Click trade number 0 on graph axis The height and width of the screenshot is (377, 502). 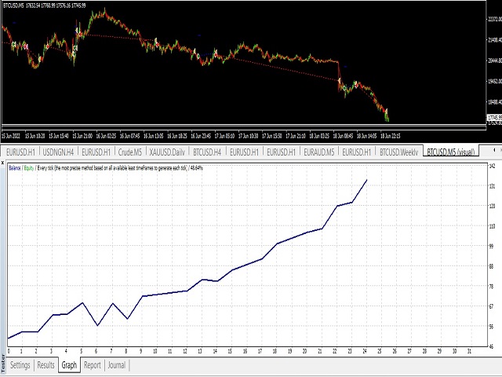[x=9, y=351]
